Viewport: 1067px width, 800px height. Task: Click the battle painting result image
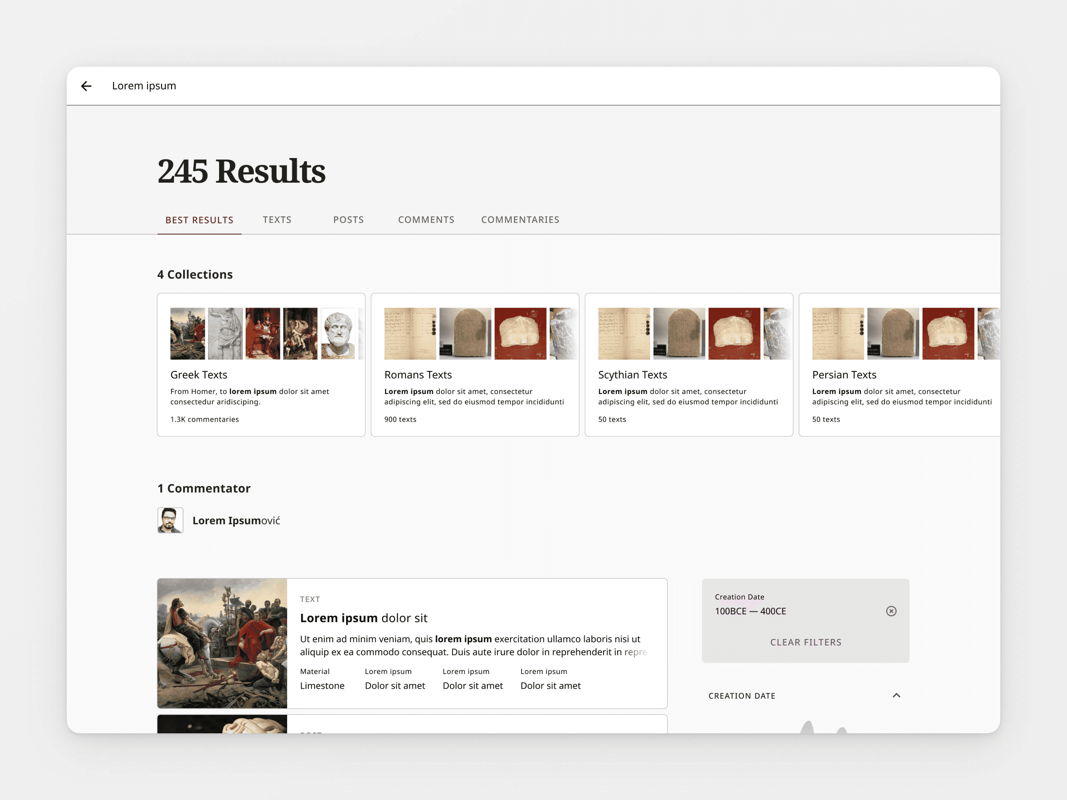[x=222, y=643]
